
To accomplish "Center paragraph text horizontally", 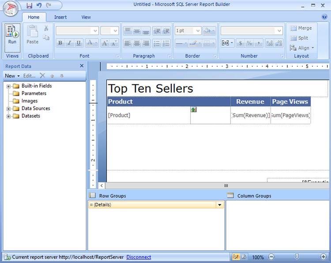I will (137, 43).
